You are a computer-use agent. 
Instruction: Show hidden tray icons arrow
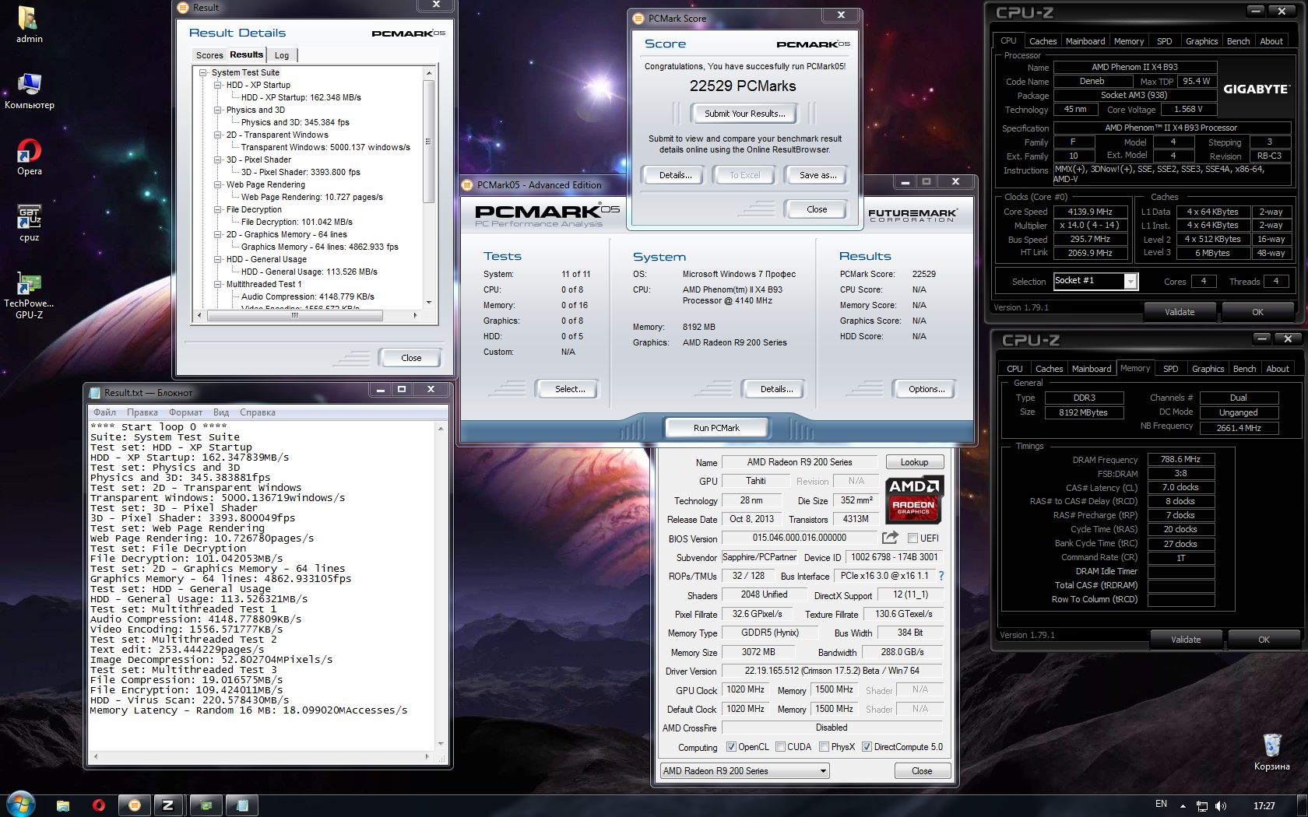(1183, 806)
